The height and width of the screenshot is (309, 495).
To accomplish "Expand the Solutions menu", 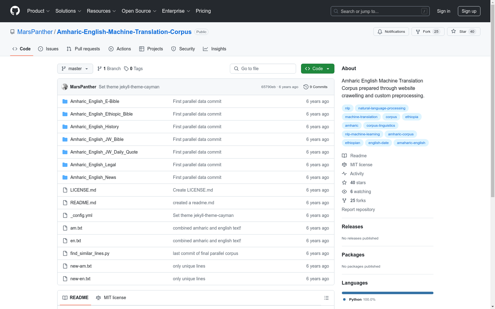I will pyautogui.click(x=68, y=11).
